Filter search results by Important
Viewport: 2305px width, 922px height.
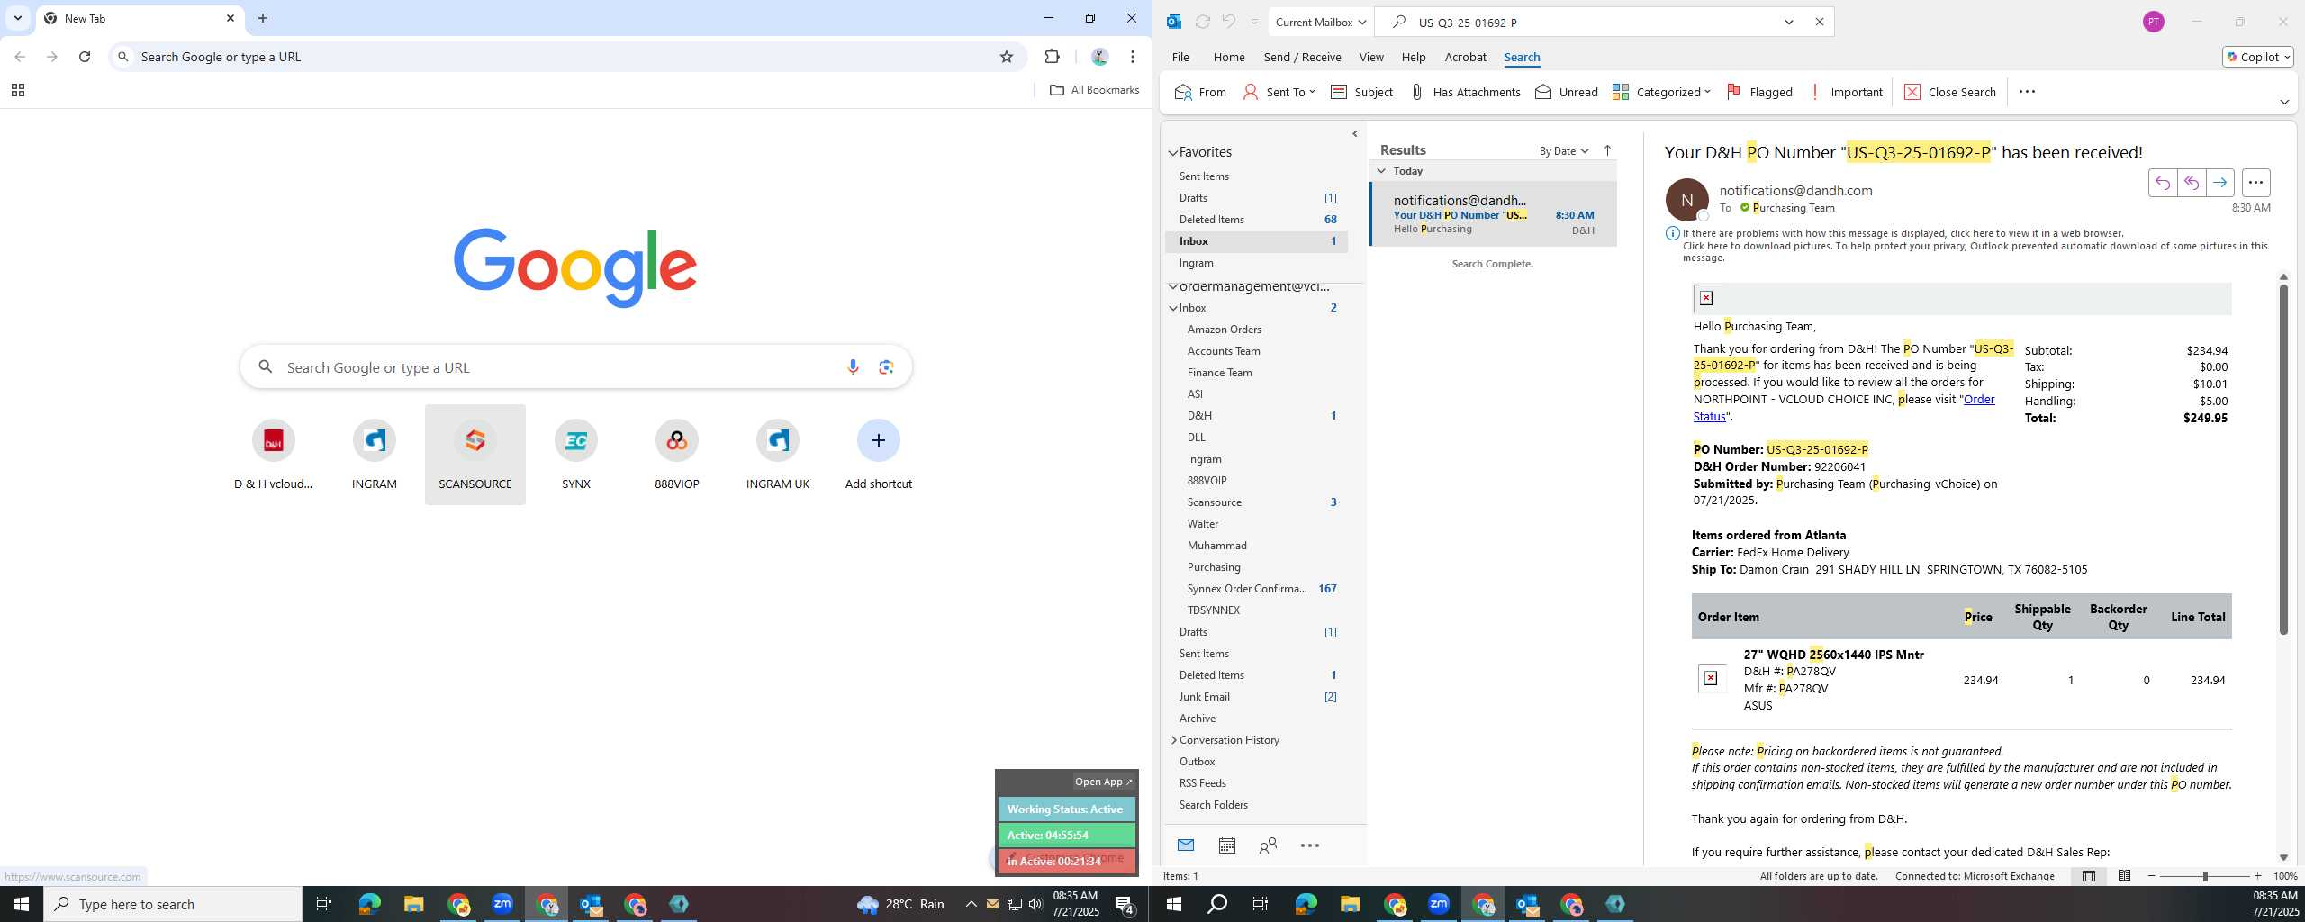tap(1845, 92)
